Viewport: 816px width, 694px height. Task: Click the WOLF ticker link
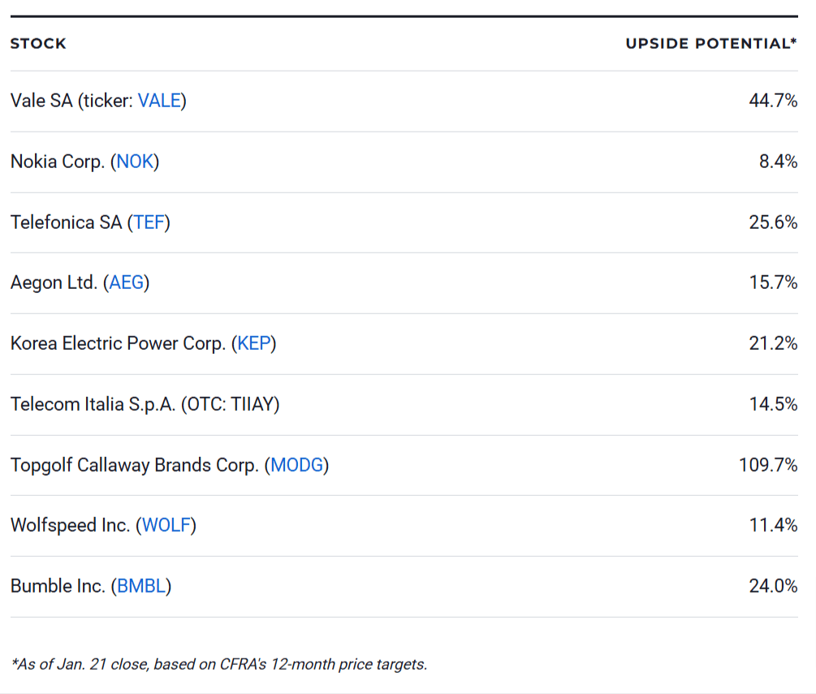point(166,525)
